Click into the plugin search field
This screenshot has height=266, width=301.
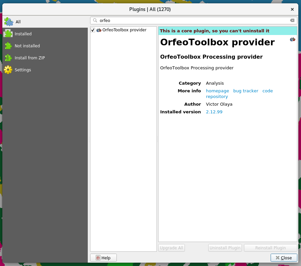[194, 20]
